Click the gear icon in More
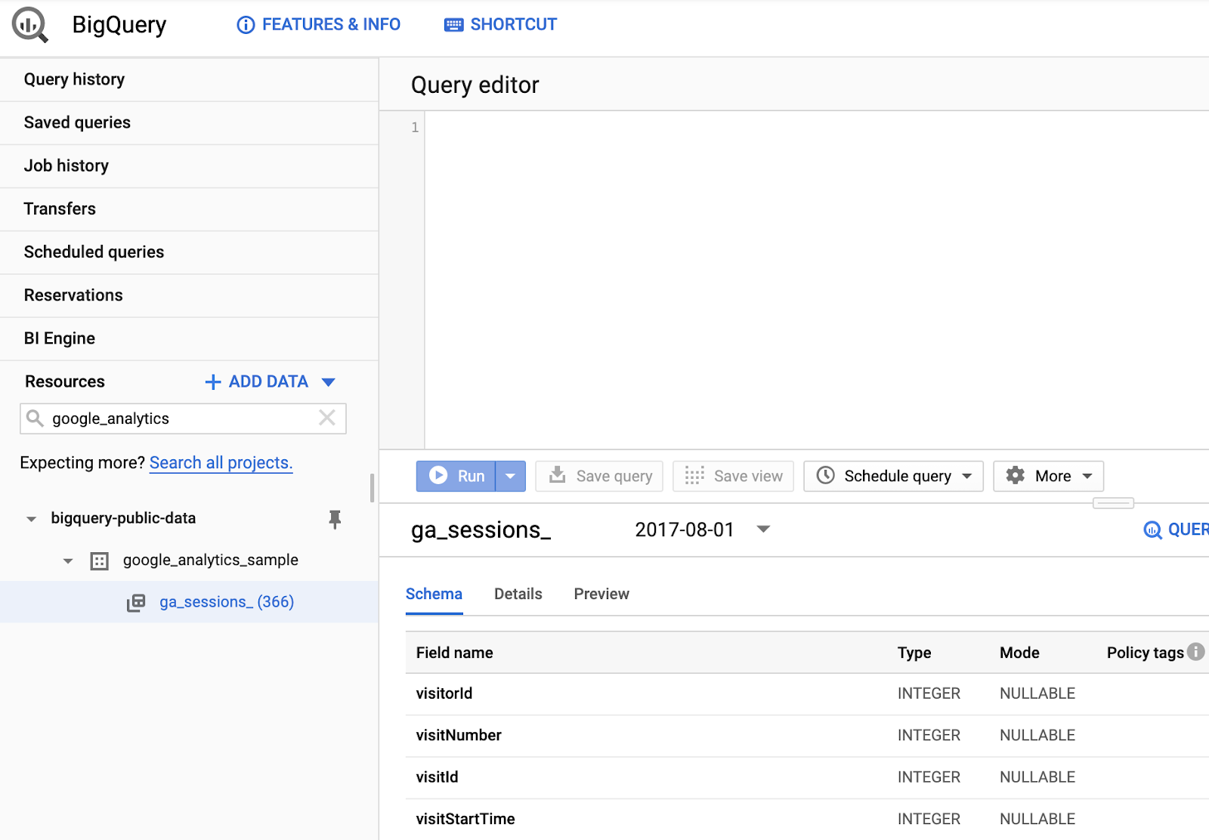This screenshot has height=840, width=1209. coord(1016,475)
